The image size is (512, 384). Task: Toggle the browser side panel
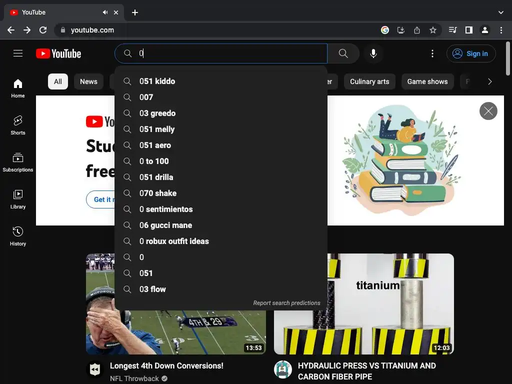469,30
